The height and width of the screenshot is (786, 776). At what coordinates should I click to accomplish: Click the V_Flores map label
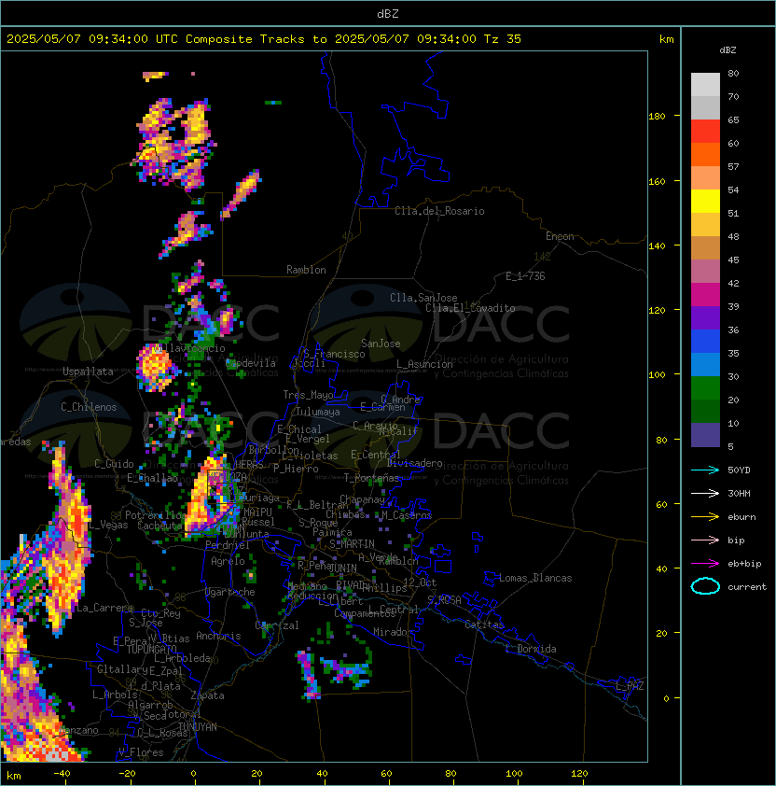[141, 752]
